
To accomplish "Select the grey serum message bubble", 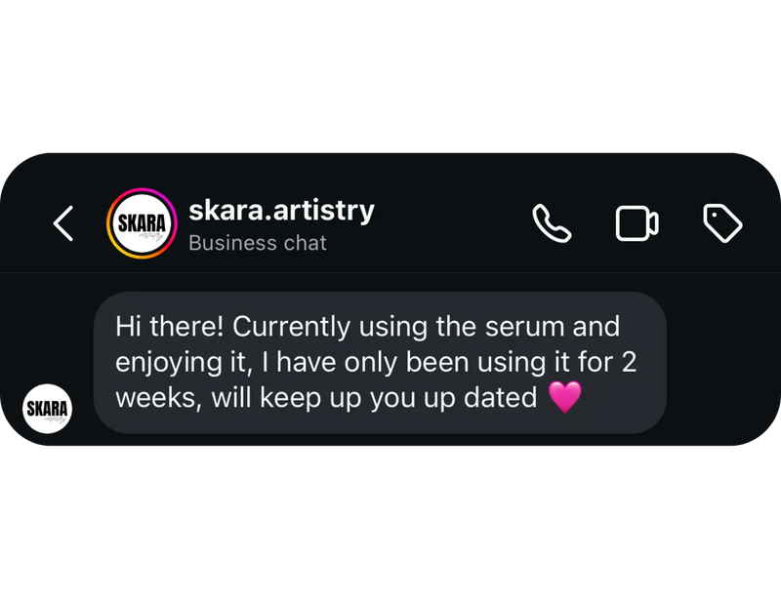I will (380, 363).
